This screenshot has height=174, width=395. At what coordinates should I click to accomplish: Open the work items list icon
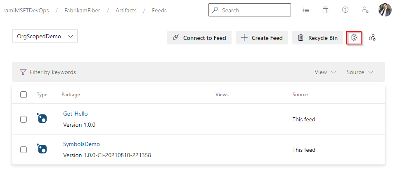(306, 10)
